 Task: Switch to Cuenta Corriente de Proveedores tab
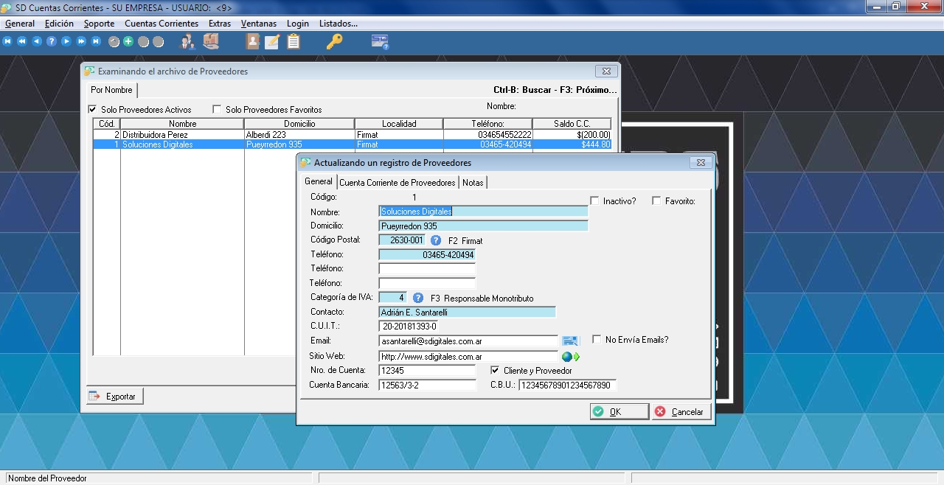(x=397, y=182)
